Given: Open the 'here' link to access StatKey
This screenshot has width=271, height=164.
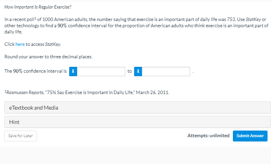Looking at the screenshot, I should [20, 45].
